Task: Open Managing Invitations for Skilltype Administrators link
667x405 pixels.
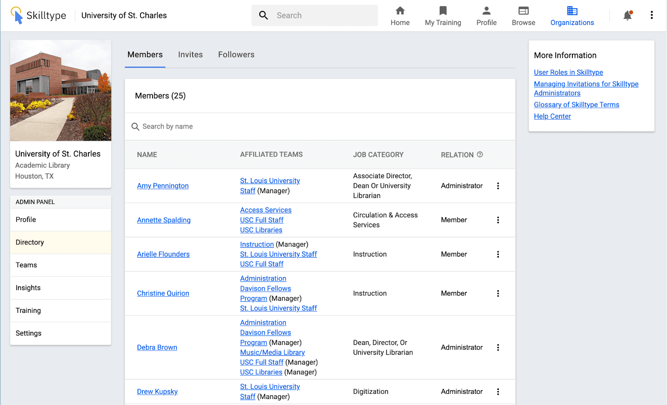Action: point(586,89)
